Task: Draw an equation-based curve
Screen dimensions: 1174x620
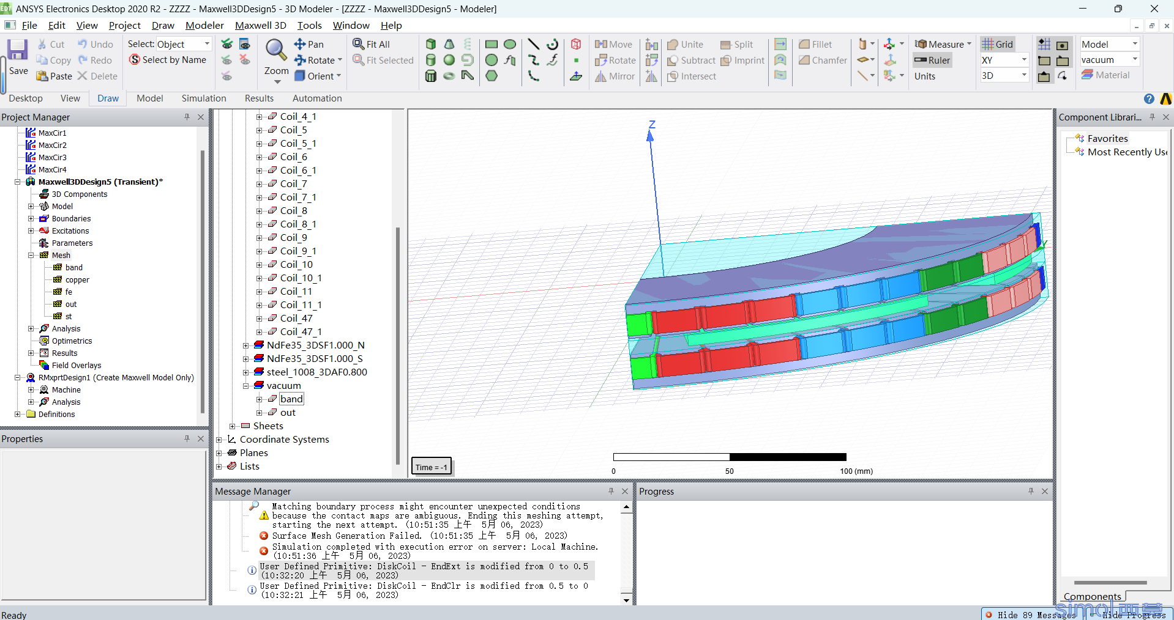Action: [553, 60]
